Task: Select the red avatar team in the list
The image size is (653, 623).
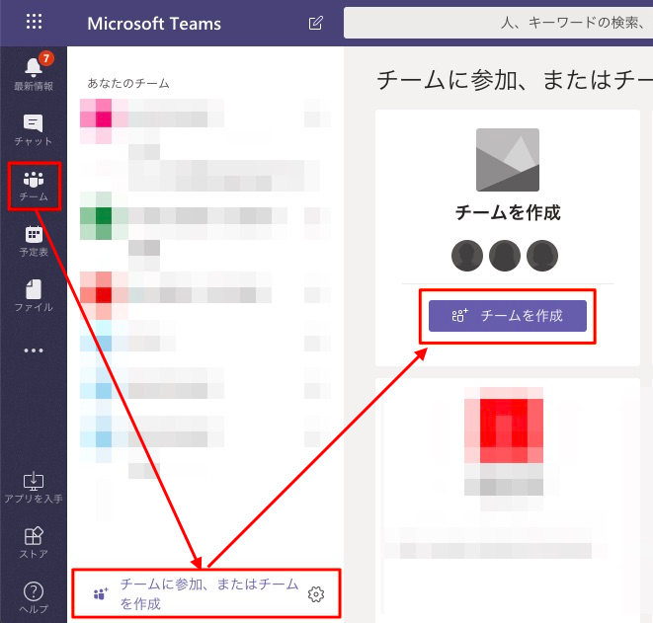Action: (x=96, y=286)
